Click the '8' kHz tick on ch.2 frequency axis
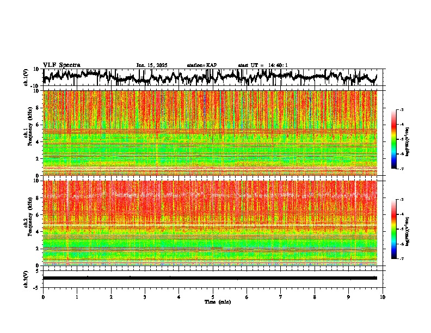The image size is (431, 333). (39, 198)
